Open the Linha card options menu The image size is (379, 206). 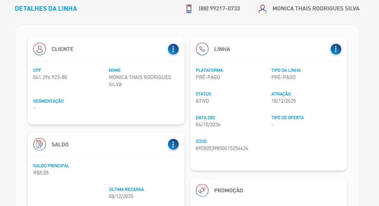[x=336, y=49]
